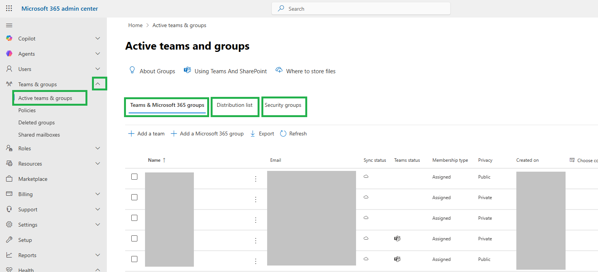This screenshot has height=272, width=598.
Task: Click the Roles icon in sidebar
Action: click(9, 148)
